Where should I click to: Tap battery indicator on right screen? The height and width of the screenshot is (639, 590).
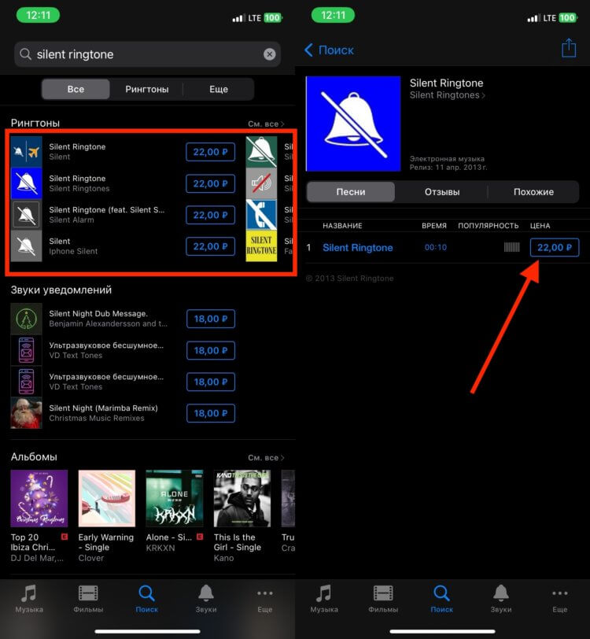click(568, 17)
